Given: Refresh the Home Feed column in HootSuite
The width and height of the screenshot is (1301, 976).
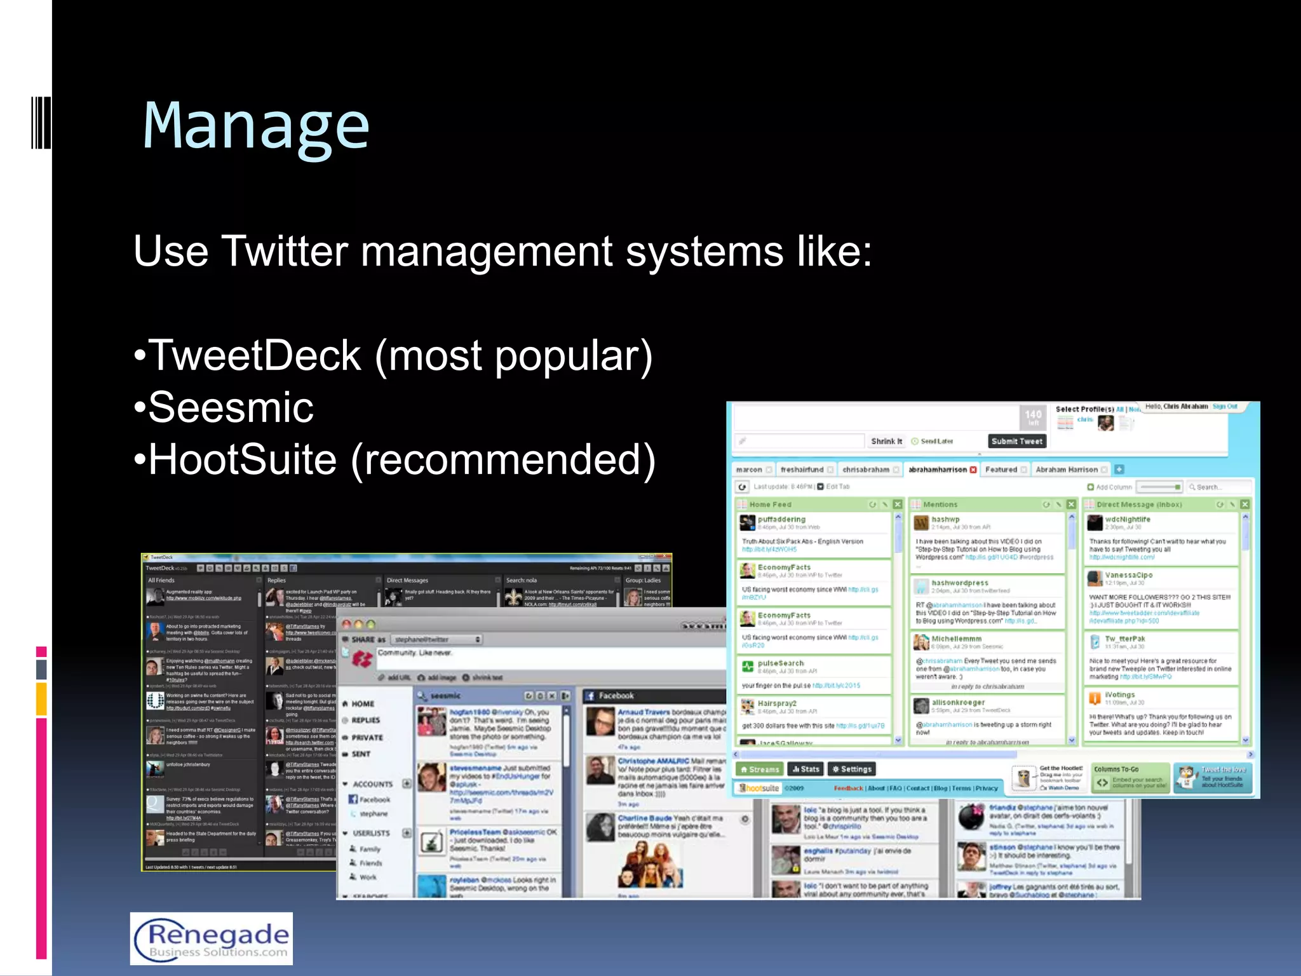Looking at the screenshot, I should click(x=872, y=505).
